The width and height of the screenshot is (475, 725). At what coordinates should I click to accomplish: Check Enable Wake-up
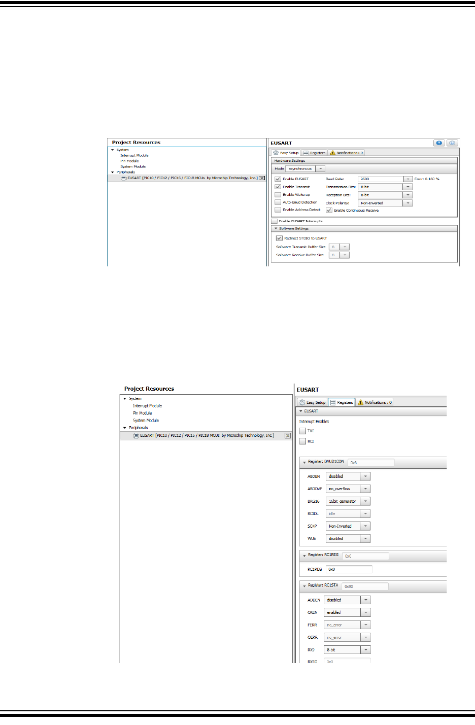[x=278, y=194]
